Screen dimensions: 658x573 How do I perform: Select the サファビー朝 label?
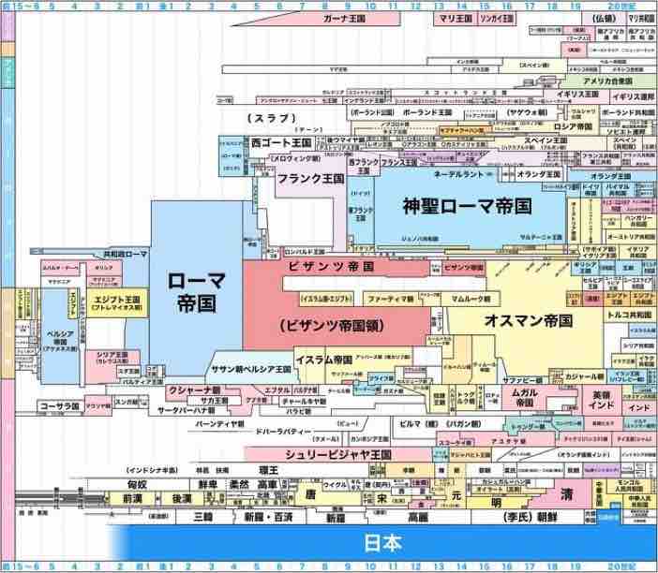pos(522,380)
